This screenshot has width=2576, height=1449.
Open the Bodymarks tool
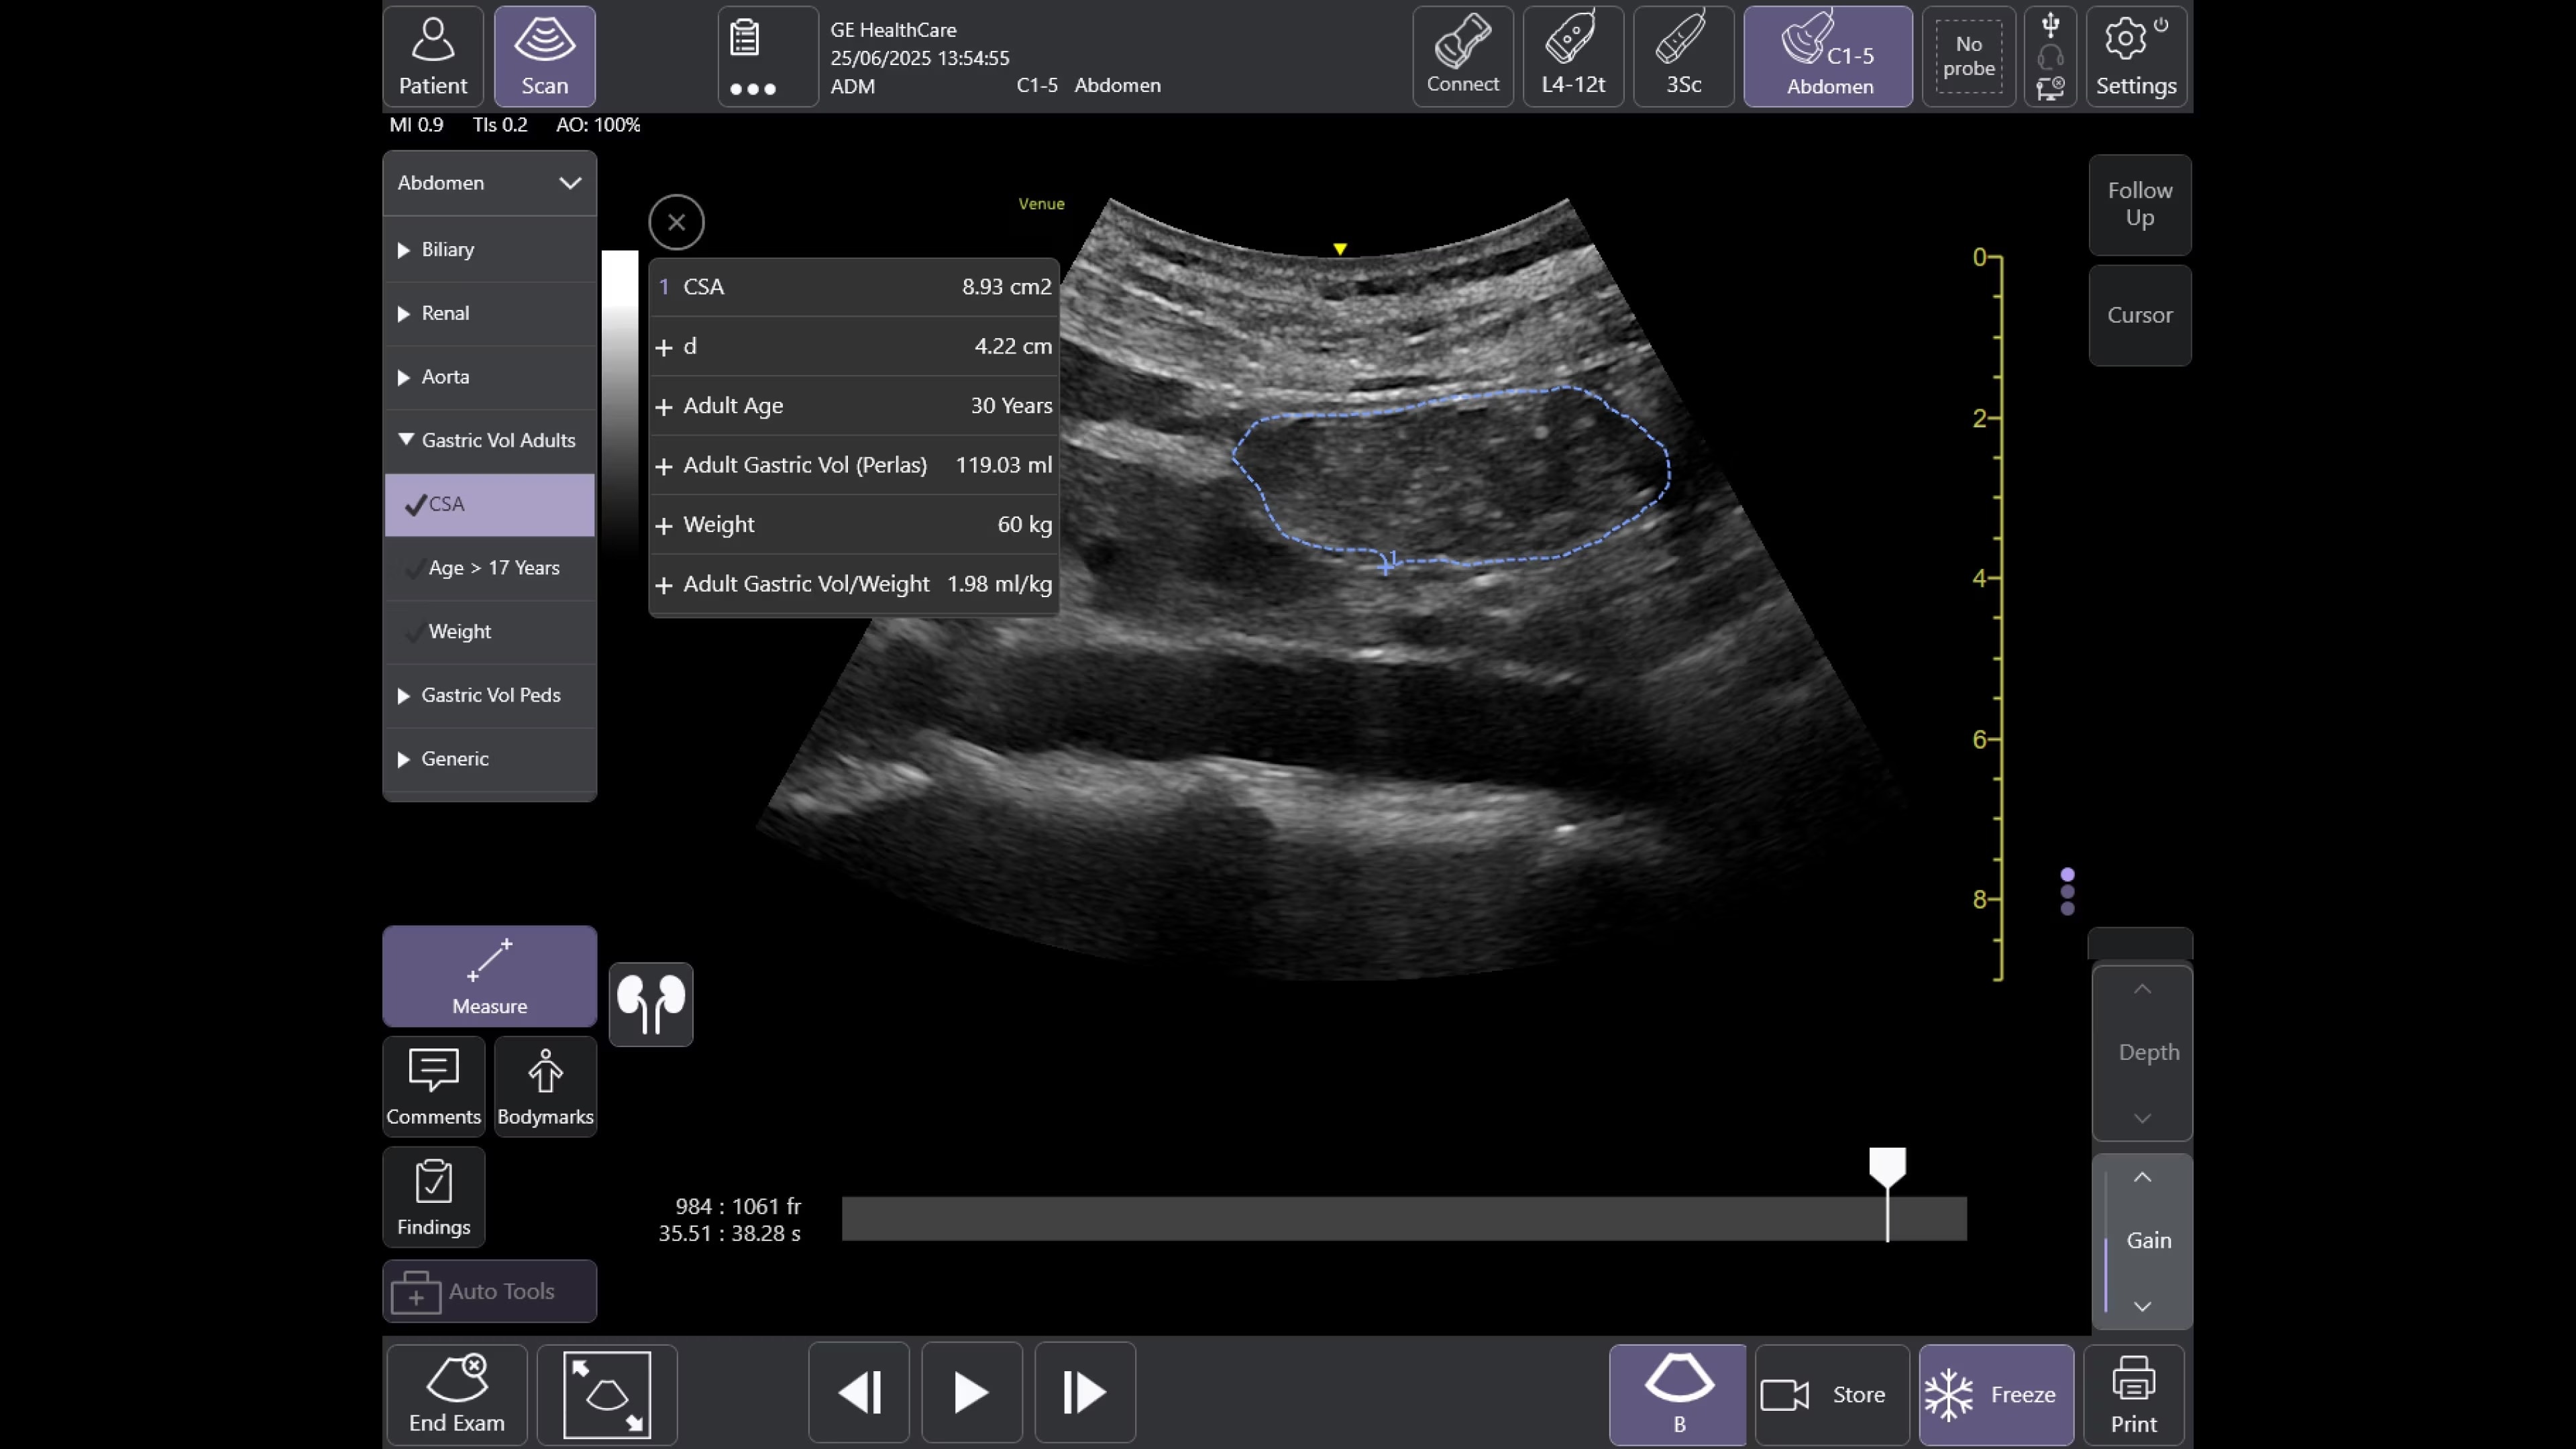545,1086
